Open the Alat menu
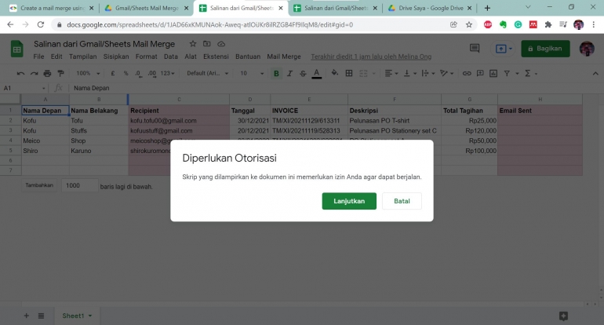This screenshot has width=604, height=325. tap(191, 57)
